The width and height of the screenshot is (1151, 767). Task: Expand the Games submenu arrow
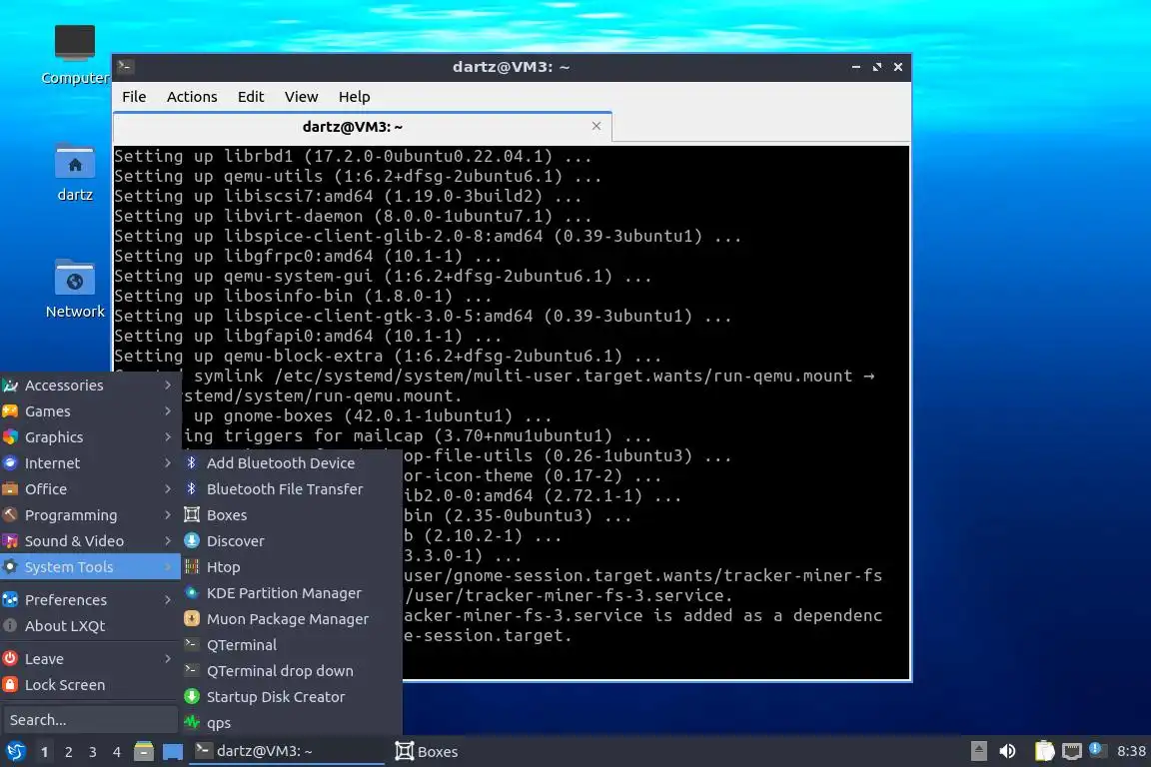168,411
